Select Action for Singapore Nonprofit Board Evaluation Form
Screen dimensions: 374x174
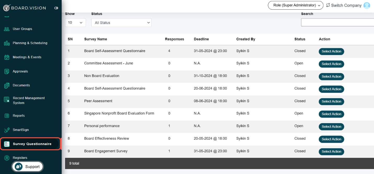click(x=331, y=114)
